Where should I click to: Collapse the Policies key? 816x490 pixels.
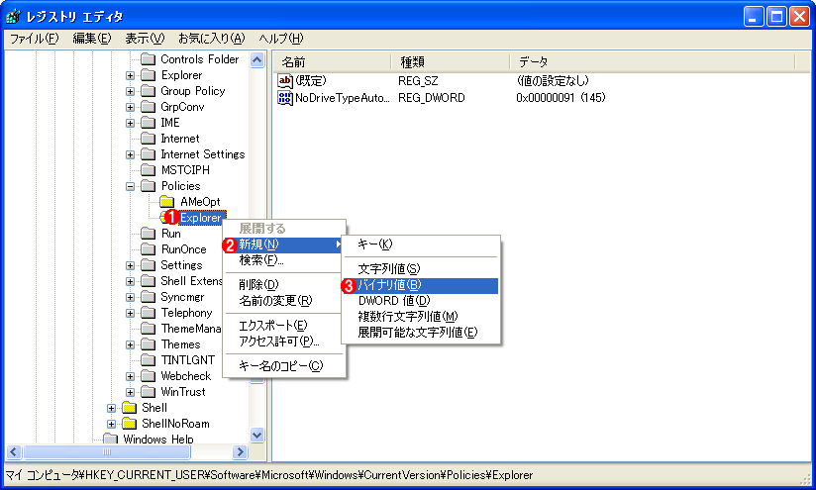tap(130, 186)
